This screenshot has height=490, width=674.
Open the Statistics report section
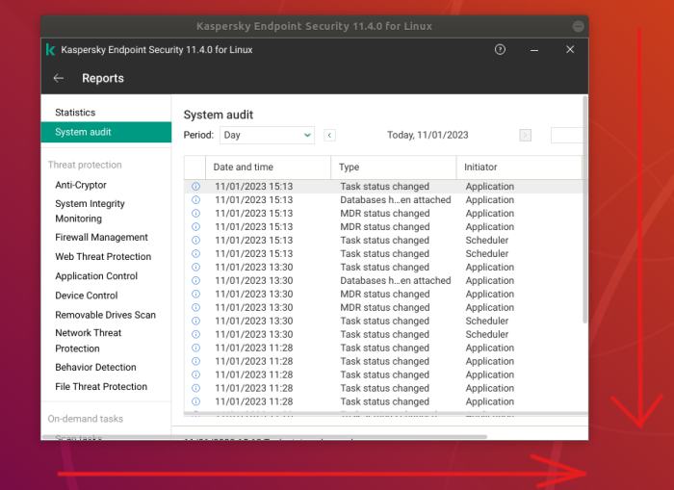click(x=75, y=113)
